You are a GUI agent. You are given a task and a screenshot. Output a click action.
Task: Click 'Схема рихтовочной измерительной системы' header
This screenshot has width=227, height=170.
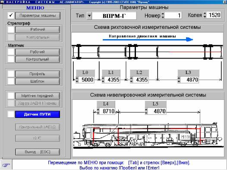coord(147,27)
